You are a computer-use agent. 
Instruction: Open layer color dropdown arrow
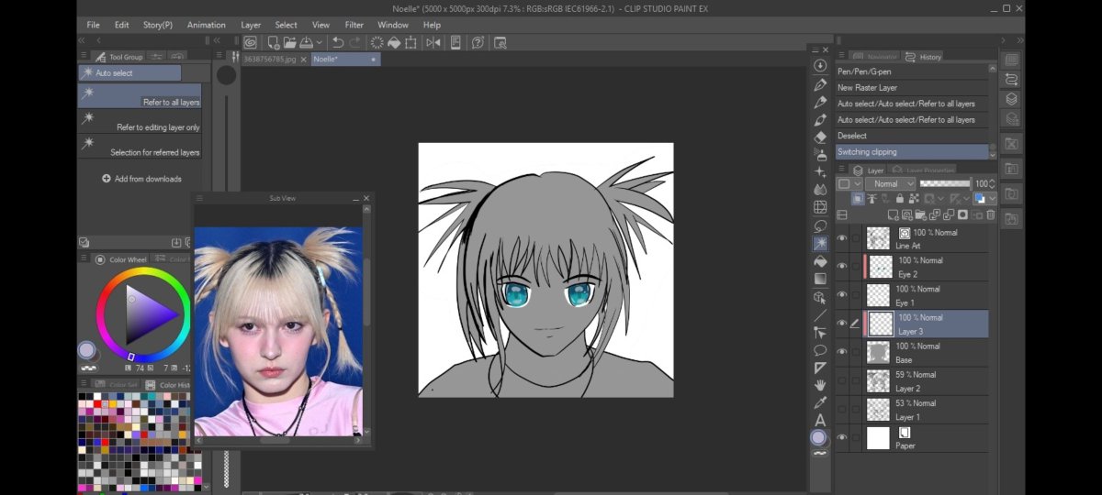click(993, 198)
